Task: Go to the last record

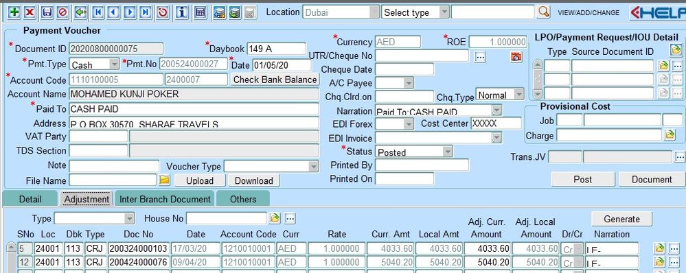Action: click(146, 12)
